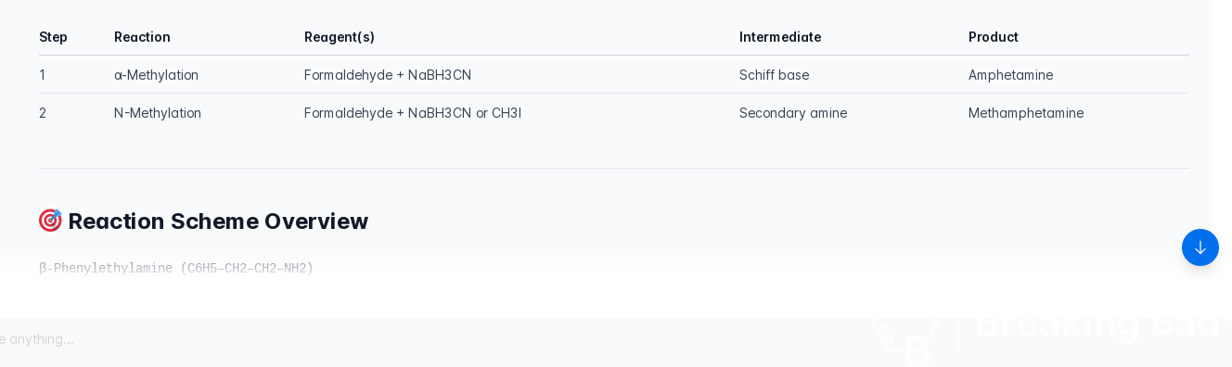
Task: Click the target emoji beside Reaction Scheme Overview
Action: 50,221
